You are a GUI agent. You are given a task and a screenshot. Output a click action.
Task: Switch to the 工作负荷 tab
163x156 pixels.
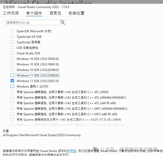point(11,13)
